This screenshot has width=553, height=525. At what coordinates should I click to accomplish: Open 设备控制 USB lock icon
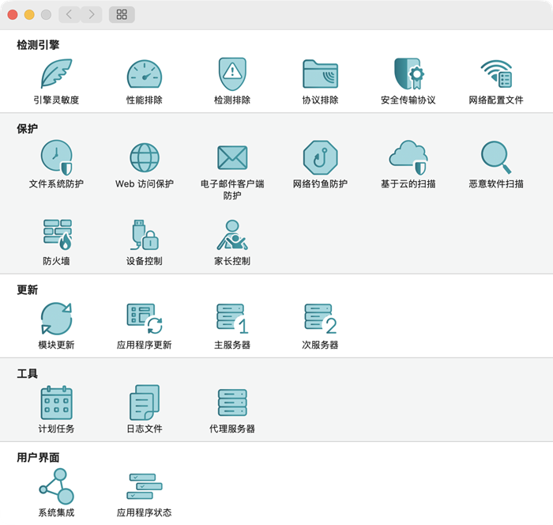(145, 235)
